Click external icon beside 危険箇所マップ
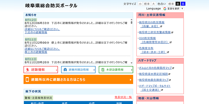Viewport: 209px width, 104px height. point(173,68)
